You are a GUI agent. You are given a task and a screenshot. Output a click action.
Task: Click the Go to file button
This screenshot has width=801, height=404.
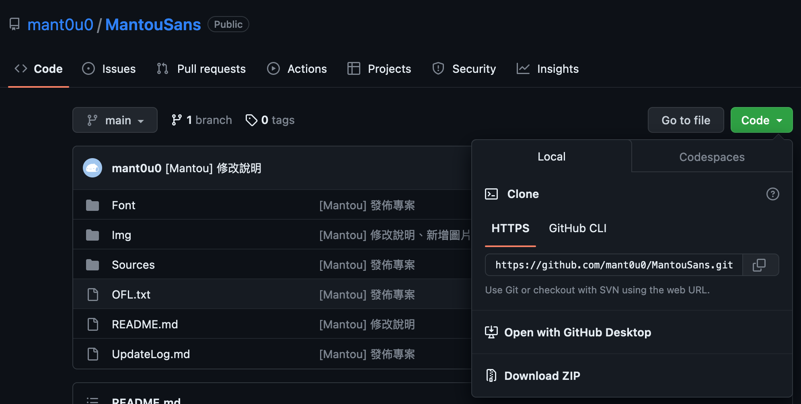686,120
